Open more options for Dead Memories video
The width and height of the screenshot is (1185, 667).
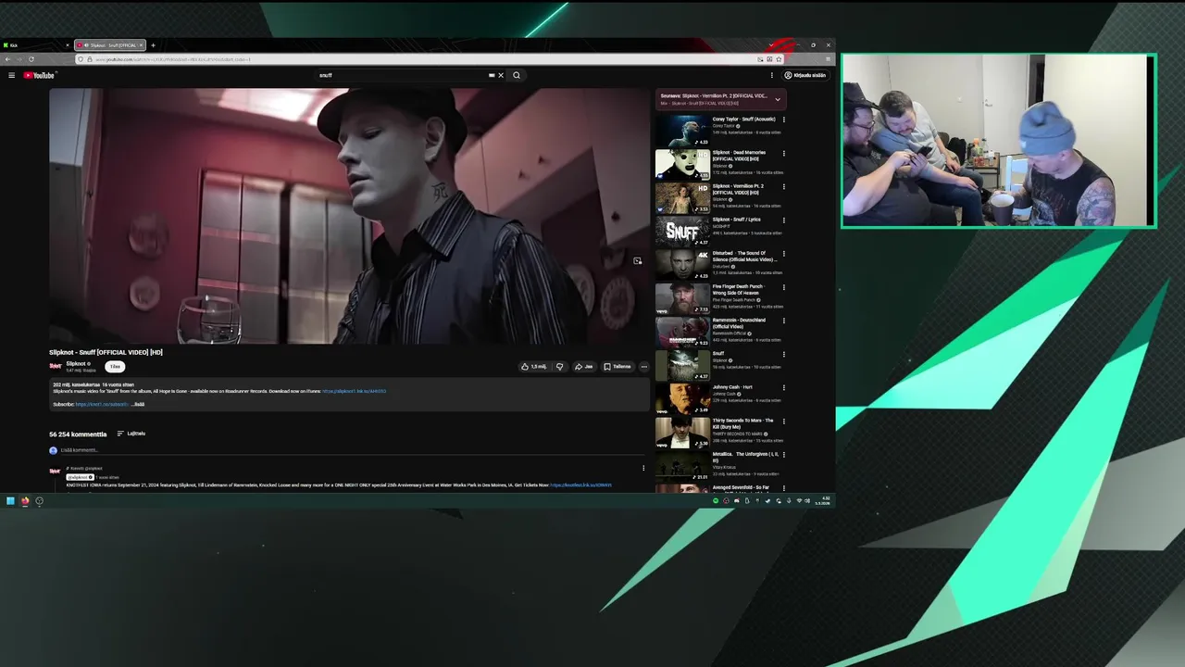pyautogui.click(x=784, y=153)
